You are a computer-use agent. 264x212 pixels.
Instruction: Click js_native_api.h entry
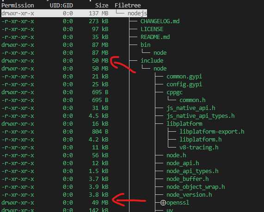191,108
